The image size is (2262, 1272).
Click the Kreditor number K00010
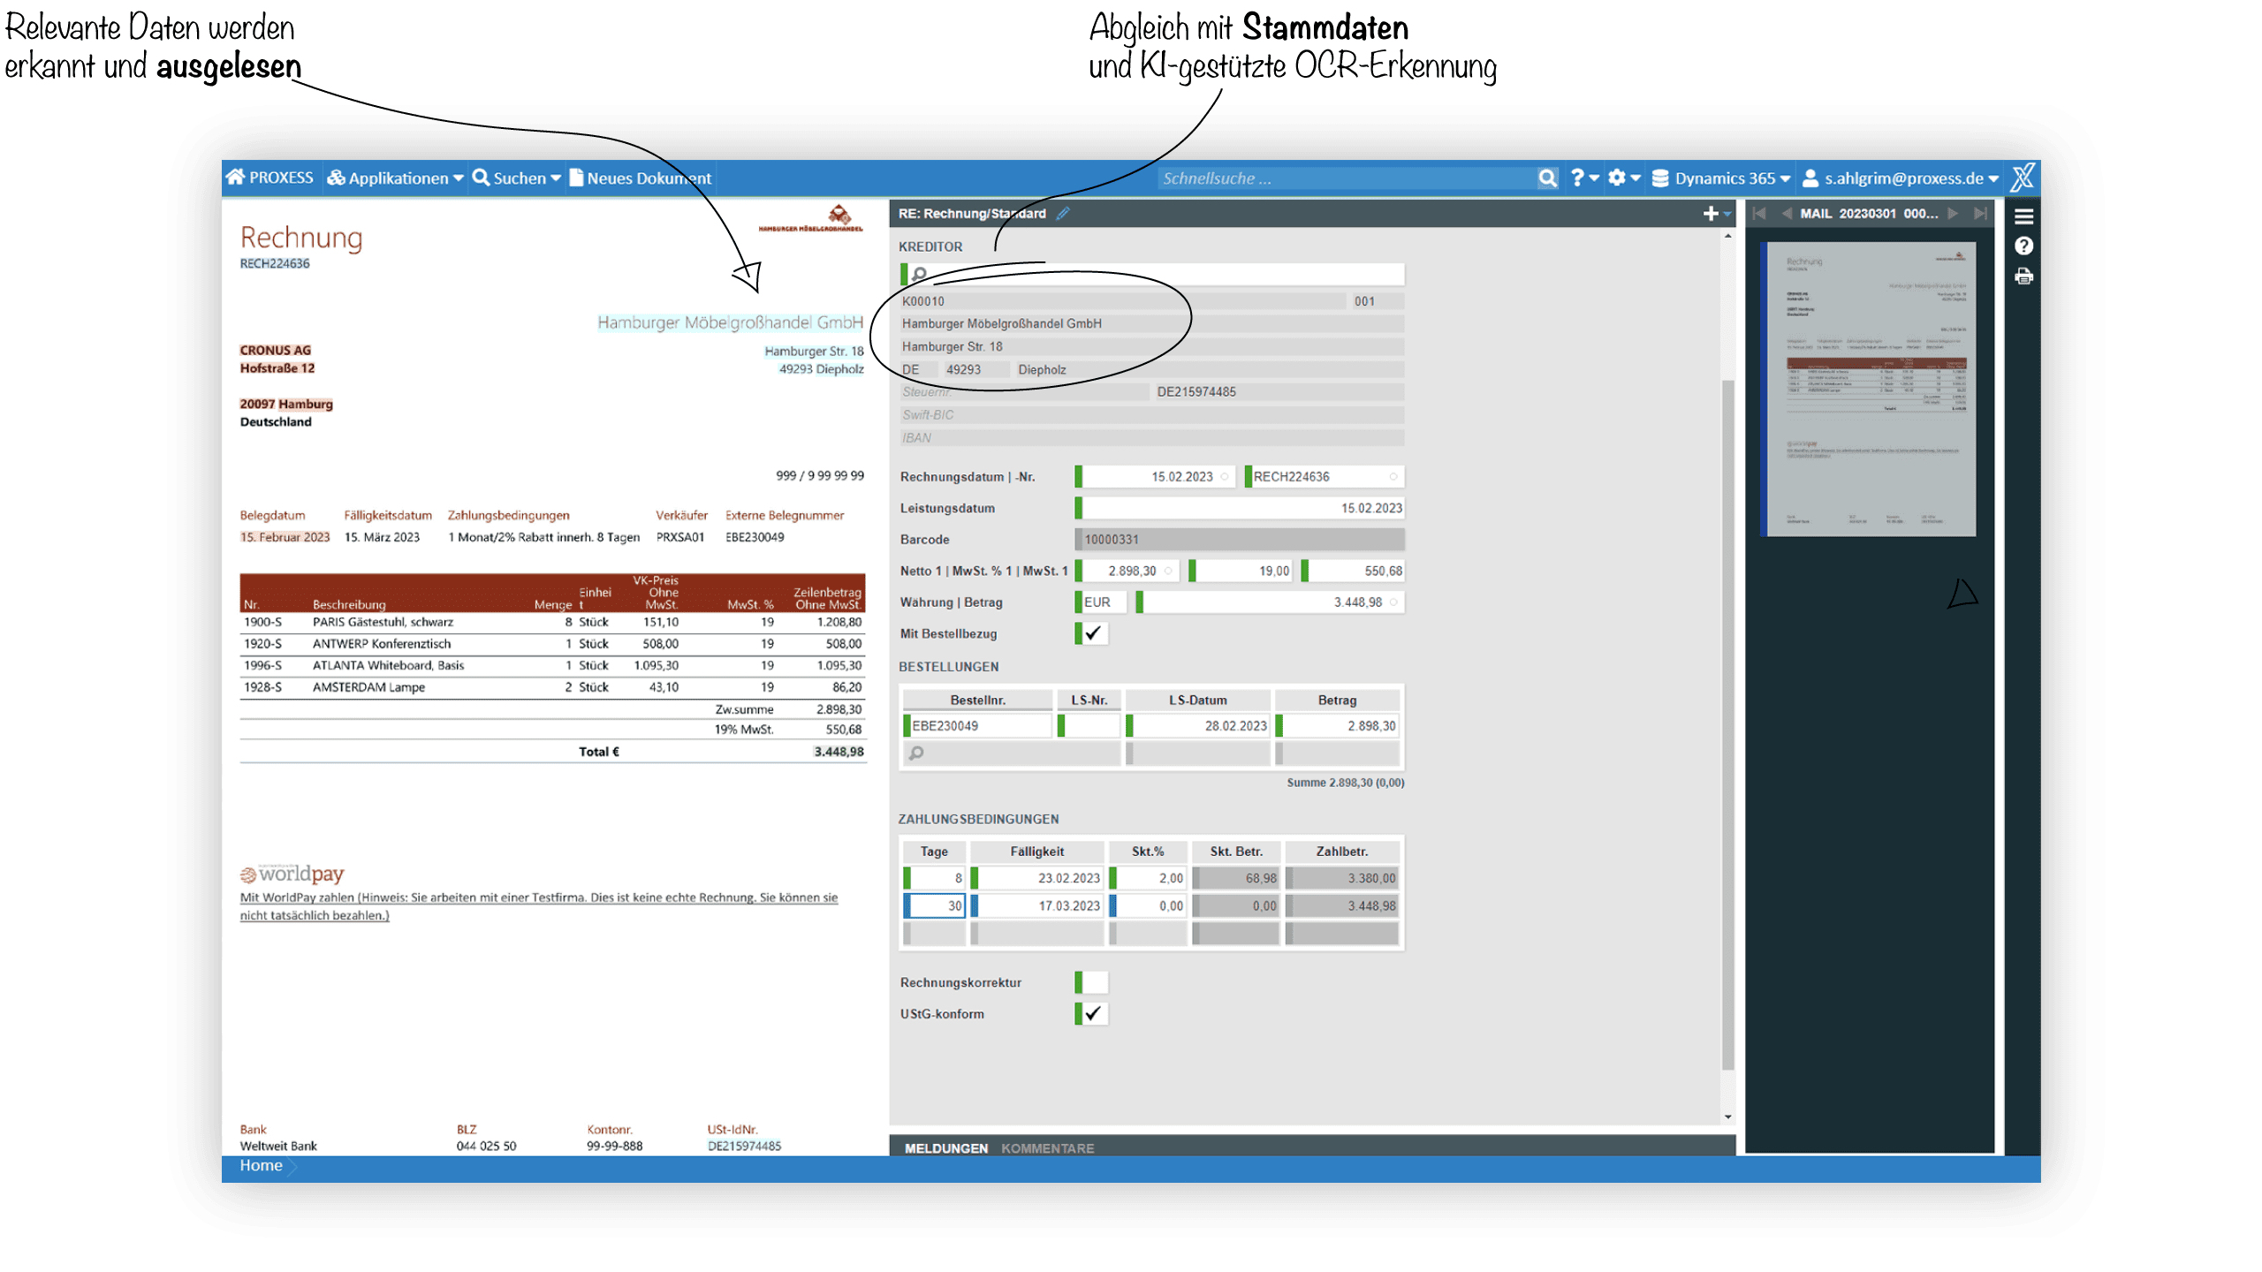(x=1122, y=301)
